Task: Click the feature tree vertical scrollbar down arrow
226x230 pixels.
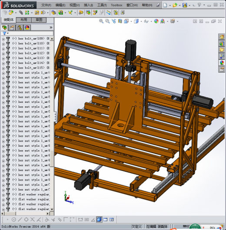Action: (52, 209)
